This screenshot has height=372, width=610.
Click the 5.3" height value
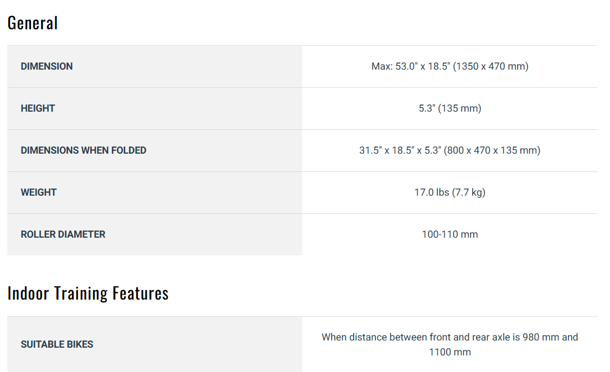click(427, 108)
